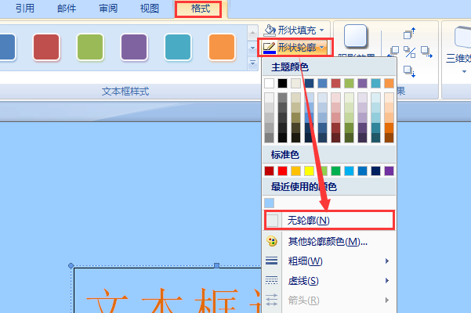Pick black from the theme colors row
Image resolution: width=471 pixels, height=313 pixels.
pos(282,83)
